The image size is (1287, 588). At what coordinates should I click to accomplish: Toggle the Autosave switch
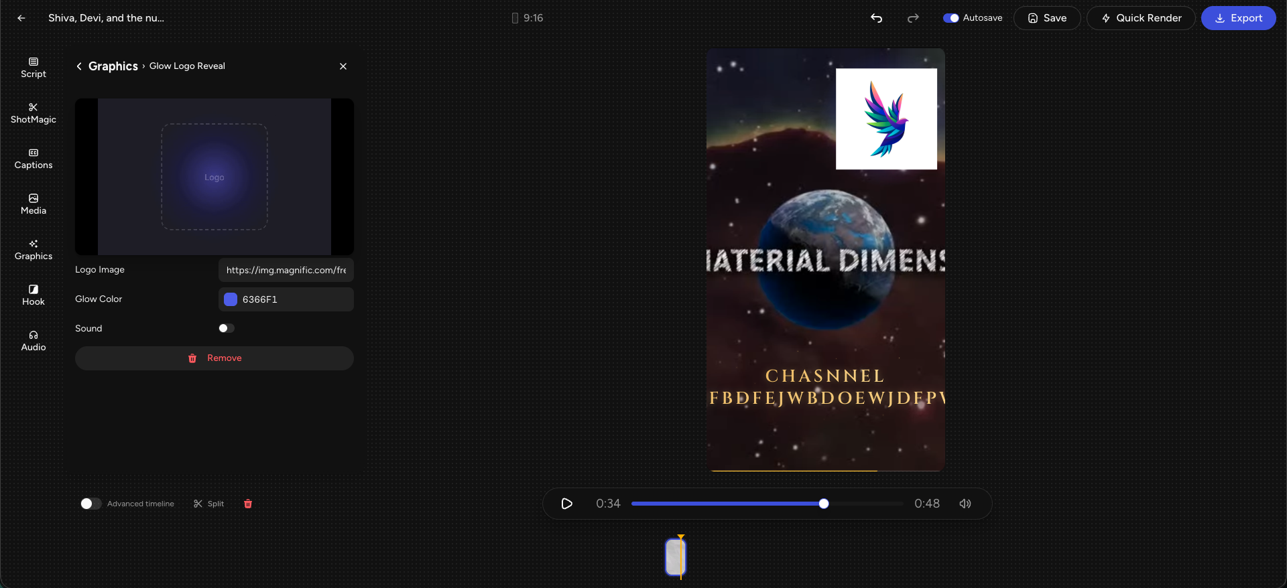(x=951, y=18)
